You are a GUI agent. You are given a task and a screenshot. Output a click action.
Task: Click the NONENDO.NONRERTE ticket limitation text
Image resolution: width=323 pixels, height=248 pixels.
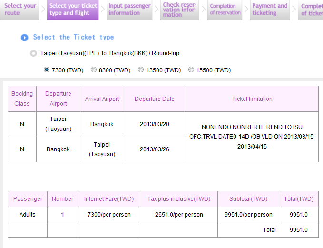click(x=252, y=137)
